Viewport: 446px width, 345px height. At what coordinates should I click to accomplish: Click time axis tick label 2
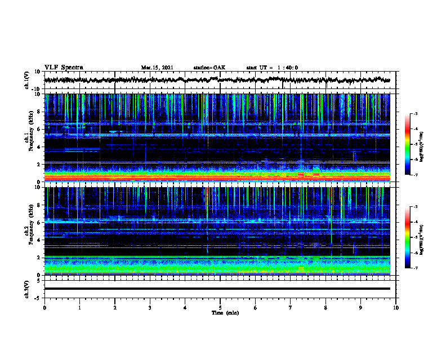115,308
